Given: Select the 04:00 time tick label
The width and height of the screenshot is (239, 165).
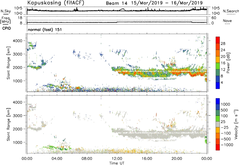Looking at the screenshot, I should [x=57, y=159].
